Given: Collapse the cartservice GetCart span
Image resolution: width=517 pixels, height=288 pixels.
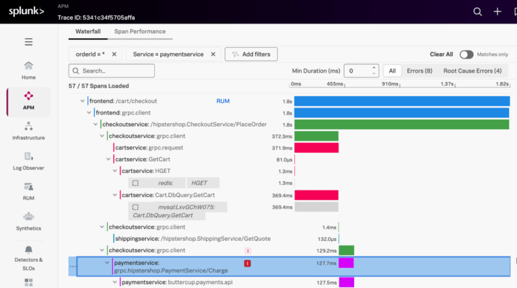Looking at the screenshot, I should (x=108, y=159).
